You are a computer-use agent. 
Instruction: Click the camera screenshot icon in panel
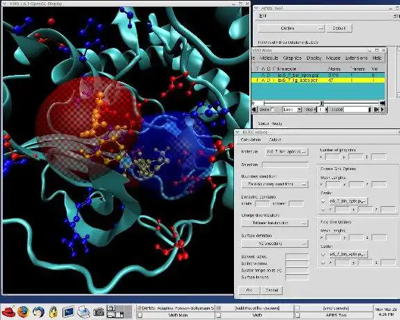tap(99, 312)
